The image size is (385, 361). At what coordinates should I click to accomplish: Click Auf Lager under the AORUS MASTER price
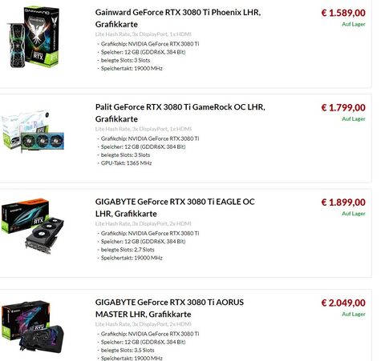354,314
